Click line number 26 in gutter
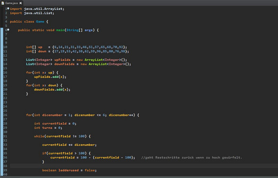Screen dimensions: 278x178 pyautogui.click(x=5, y=115)
